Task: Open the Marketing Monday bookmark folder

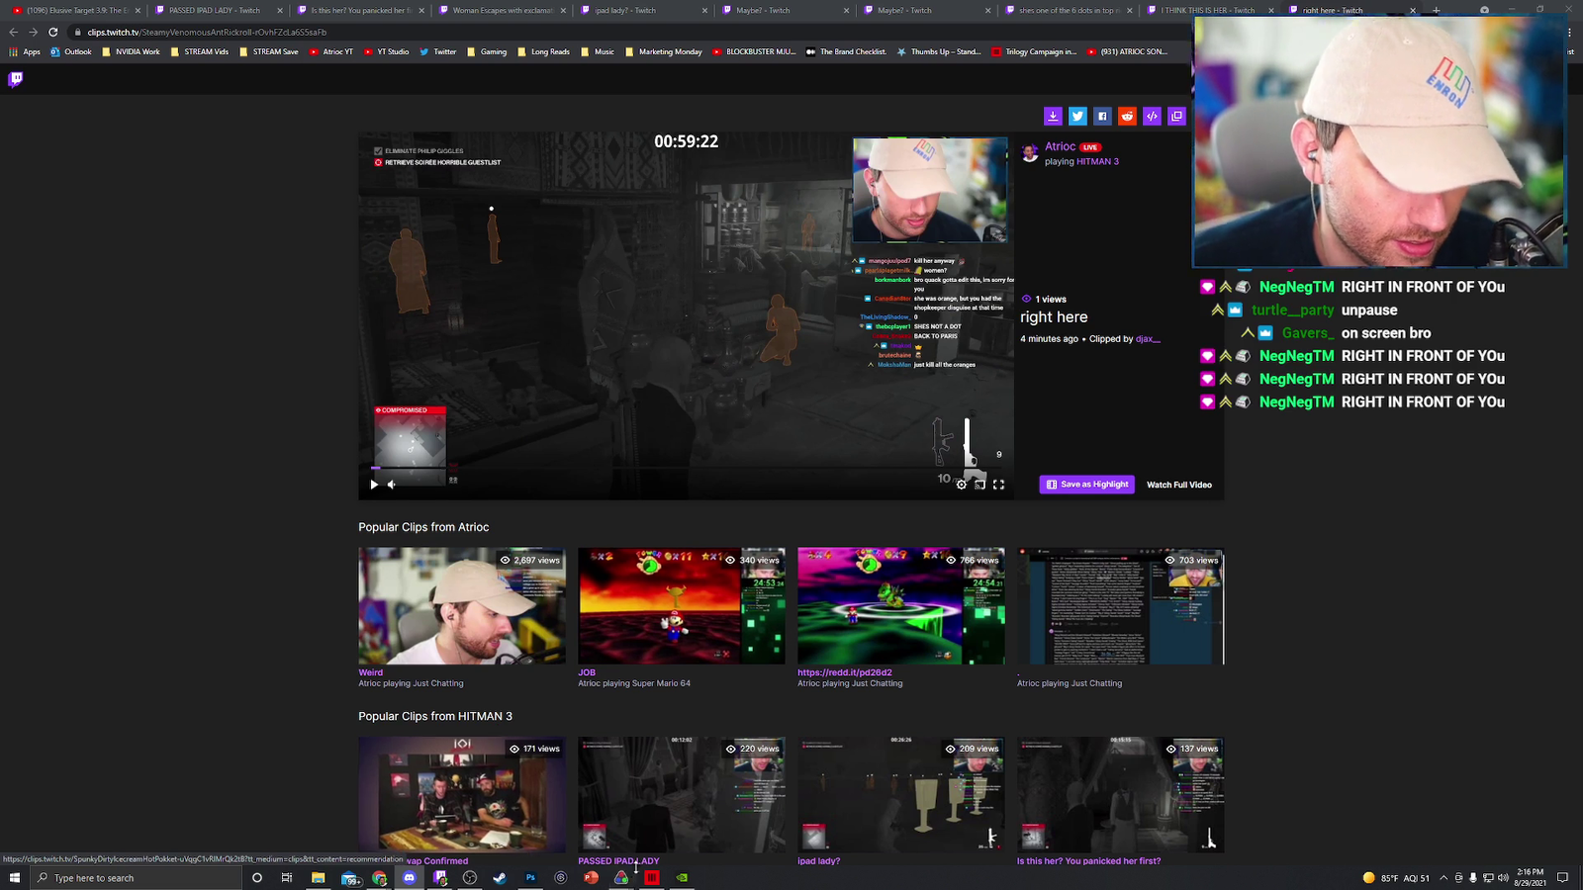Action: [663, 51]
